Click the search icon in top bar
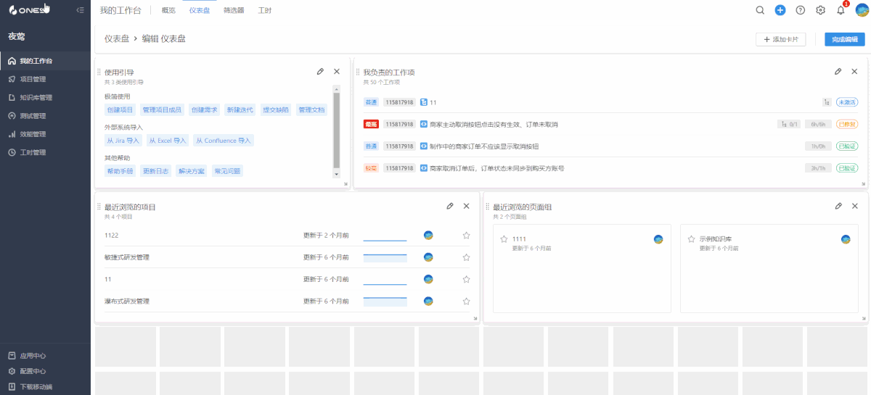Screen dimensions: 871x395 pyautogui.click(x=760, y=10)
